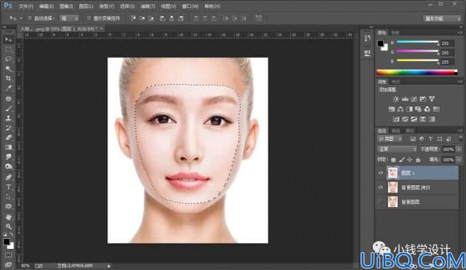Screen dimensions: 466x270
Task: Open the workspace 基本功能 dropdown
Action: [442, 19]
